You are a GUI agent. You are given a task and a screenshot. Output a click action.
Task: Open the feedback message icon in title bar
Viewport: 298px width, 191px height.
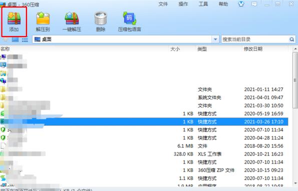(254, 4)
